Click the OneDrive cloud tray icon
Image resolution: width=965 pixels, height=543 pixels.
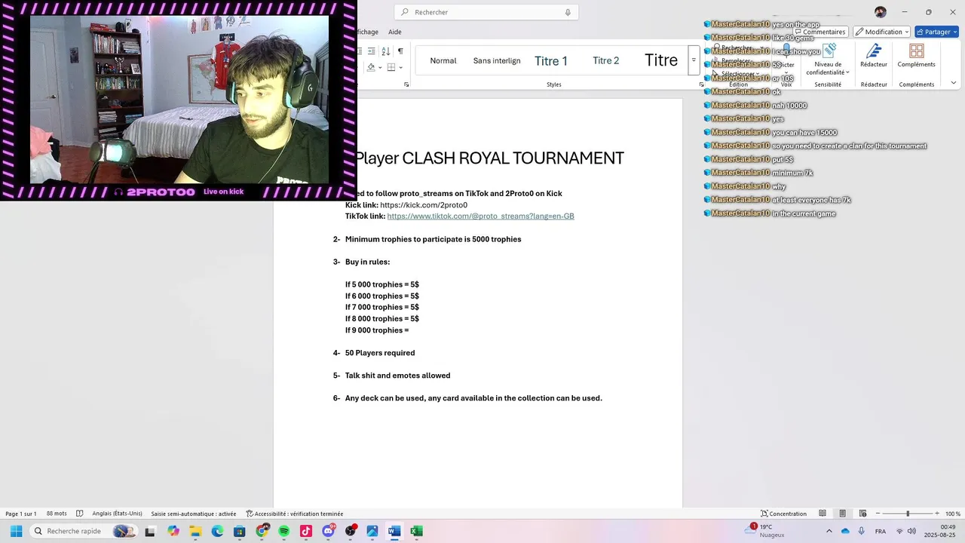pos(845,531)
